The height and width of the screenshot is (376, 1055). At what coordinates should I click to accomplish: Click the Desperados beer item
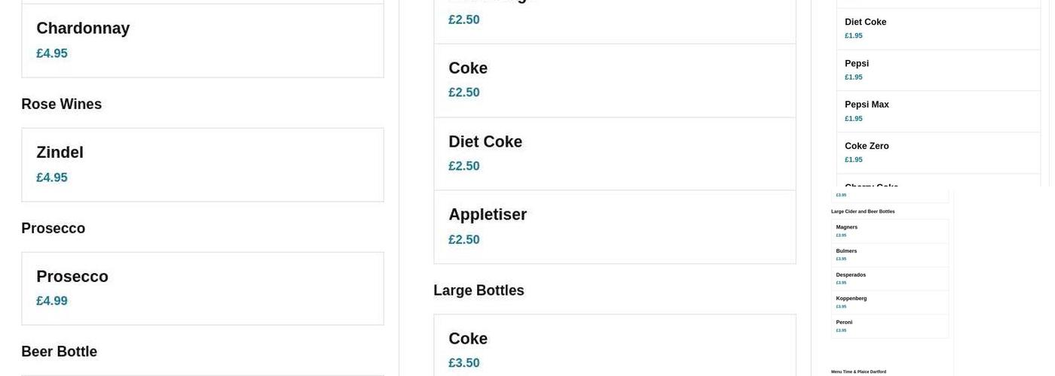pos(889,278)
